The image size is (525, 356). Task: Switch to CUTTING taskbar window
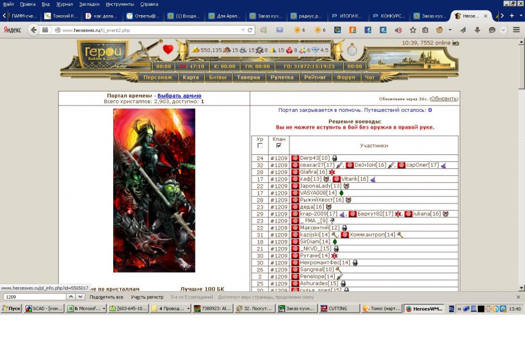pyautogui.click(x=339, y=308)
